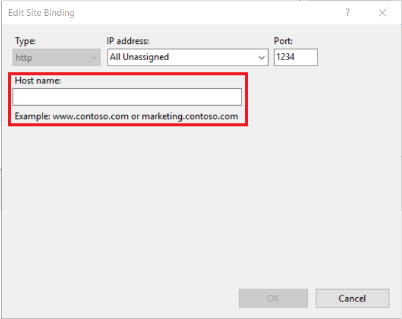Click the chevron arrow of Type dropdown
Screen dimensions: 402x319
94,58
